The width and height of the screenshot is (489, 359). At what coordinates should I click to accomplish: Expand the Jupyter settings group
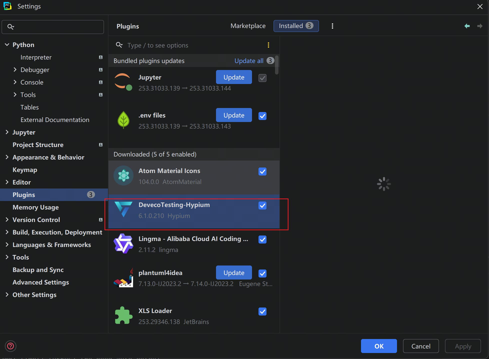[7, 132]
